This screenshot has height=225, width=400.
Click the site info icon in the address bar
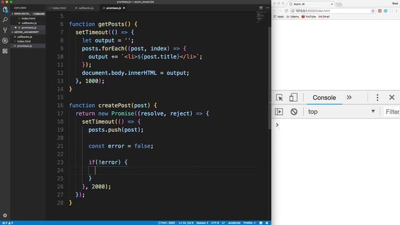[x=292, y=11]
